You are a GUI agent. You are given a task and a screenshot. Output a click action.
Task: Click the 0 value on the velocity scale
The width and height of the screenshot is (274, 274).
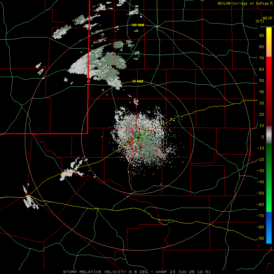point(263,137)
